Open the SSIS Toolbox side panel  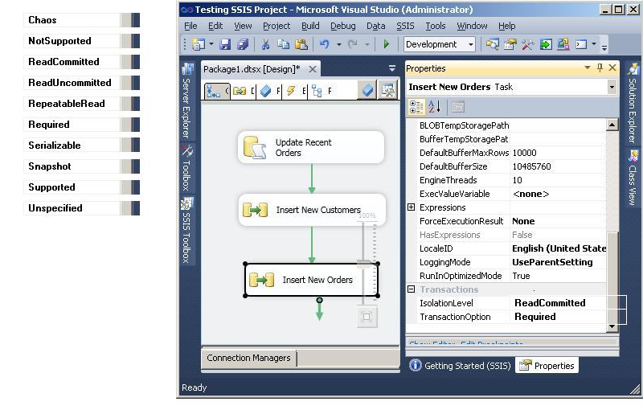coord(187,231)
